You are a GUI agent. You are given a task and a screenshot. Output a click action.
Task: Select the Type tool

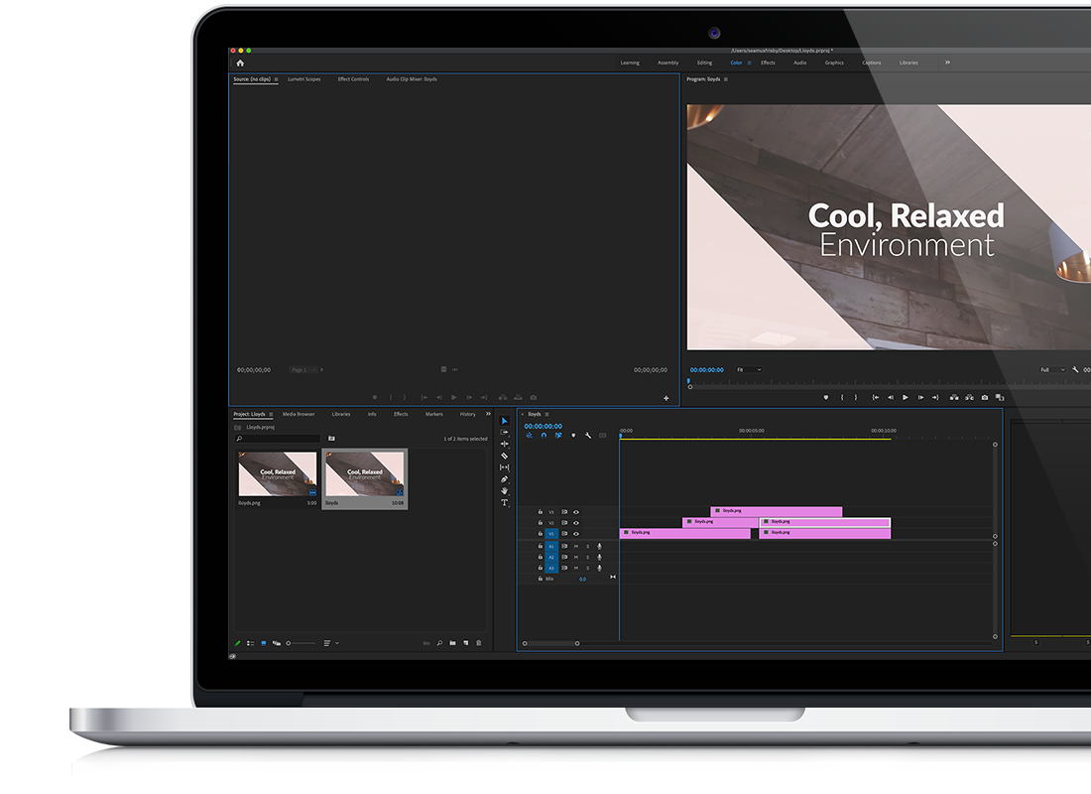point(504,503)
